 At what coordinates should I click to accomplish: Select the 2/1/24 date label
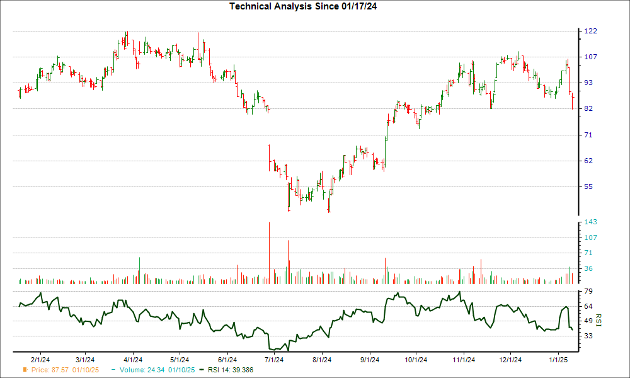40,360
